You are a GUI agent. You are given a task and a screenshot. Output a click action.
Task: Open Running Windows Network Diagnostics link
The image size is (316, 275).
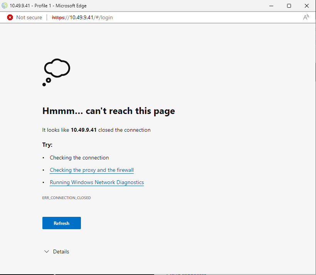[x=97, y=182]
